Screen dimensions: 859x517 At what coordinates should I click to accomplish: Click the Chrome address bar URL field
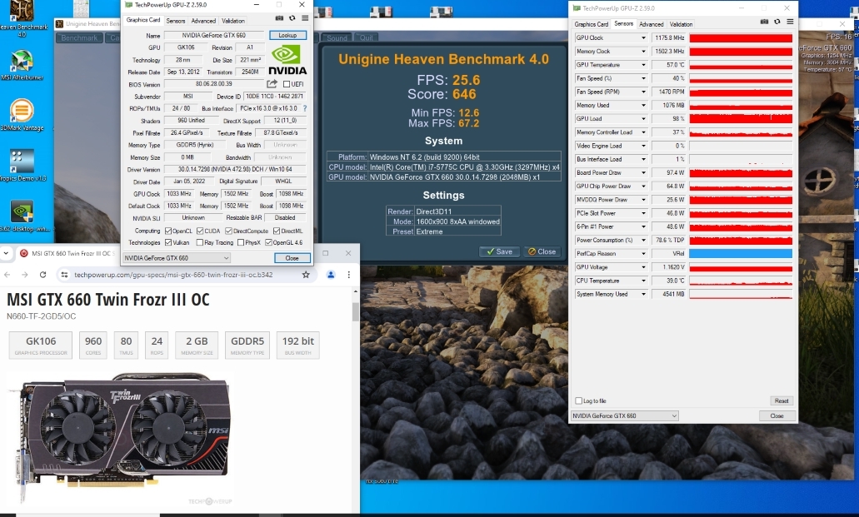tap(187, 275)
